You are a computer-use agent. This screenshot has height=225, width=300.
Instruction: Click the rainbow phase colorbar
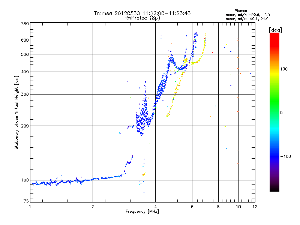pos(274,112)
